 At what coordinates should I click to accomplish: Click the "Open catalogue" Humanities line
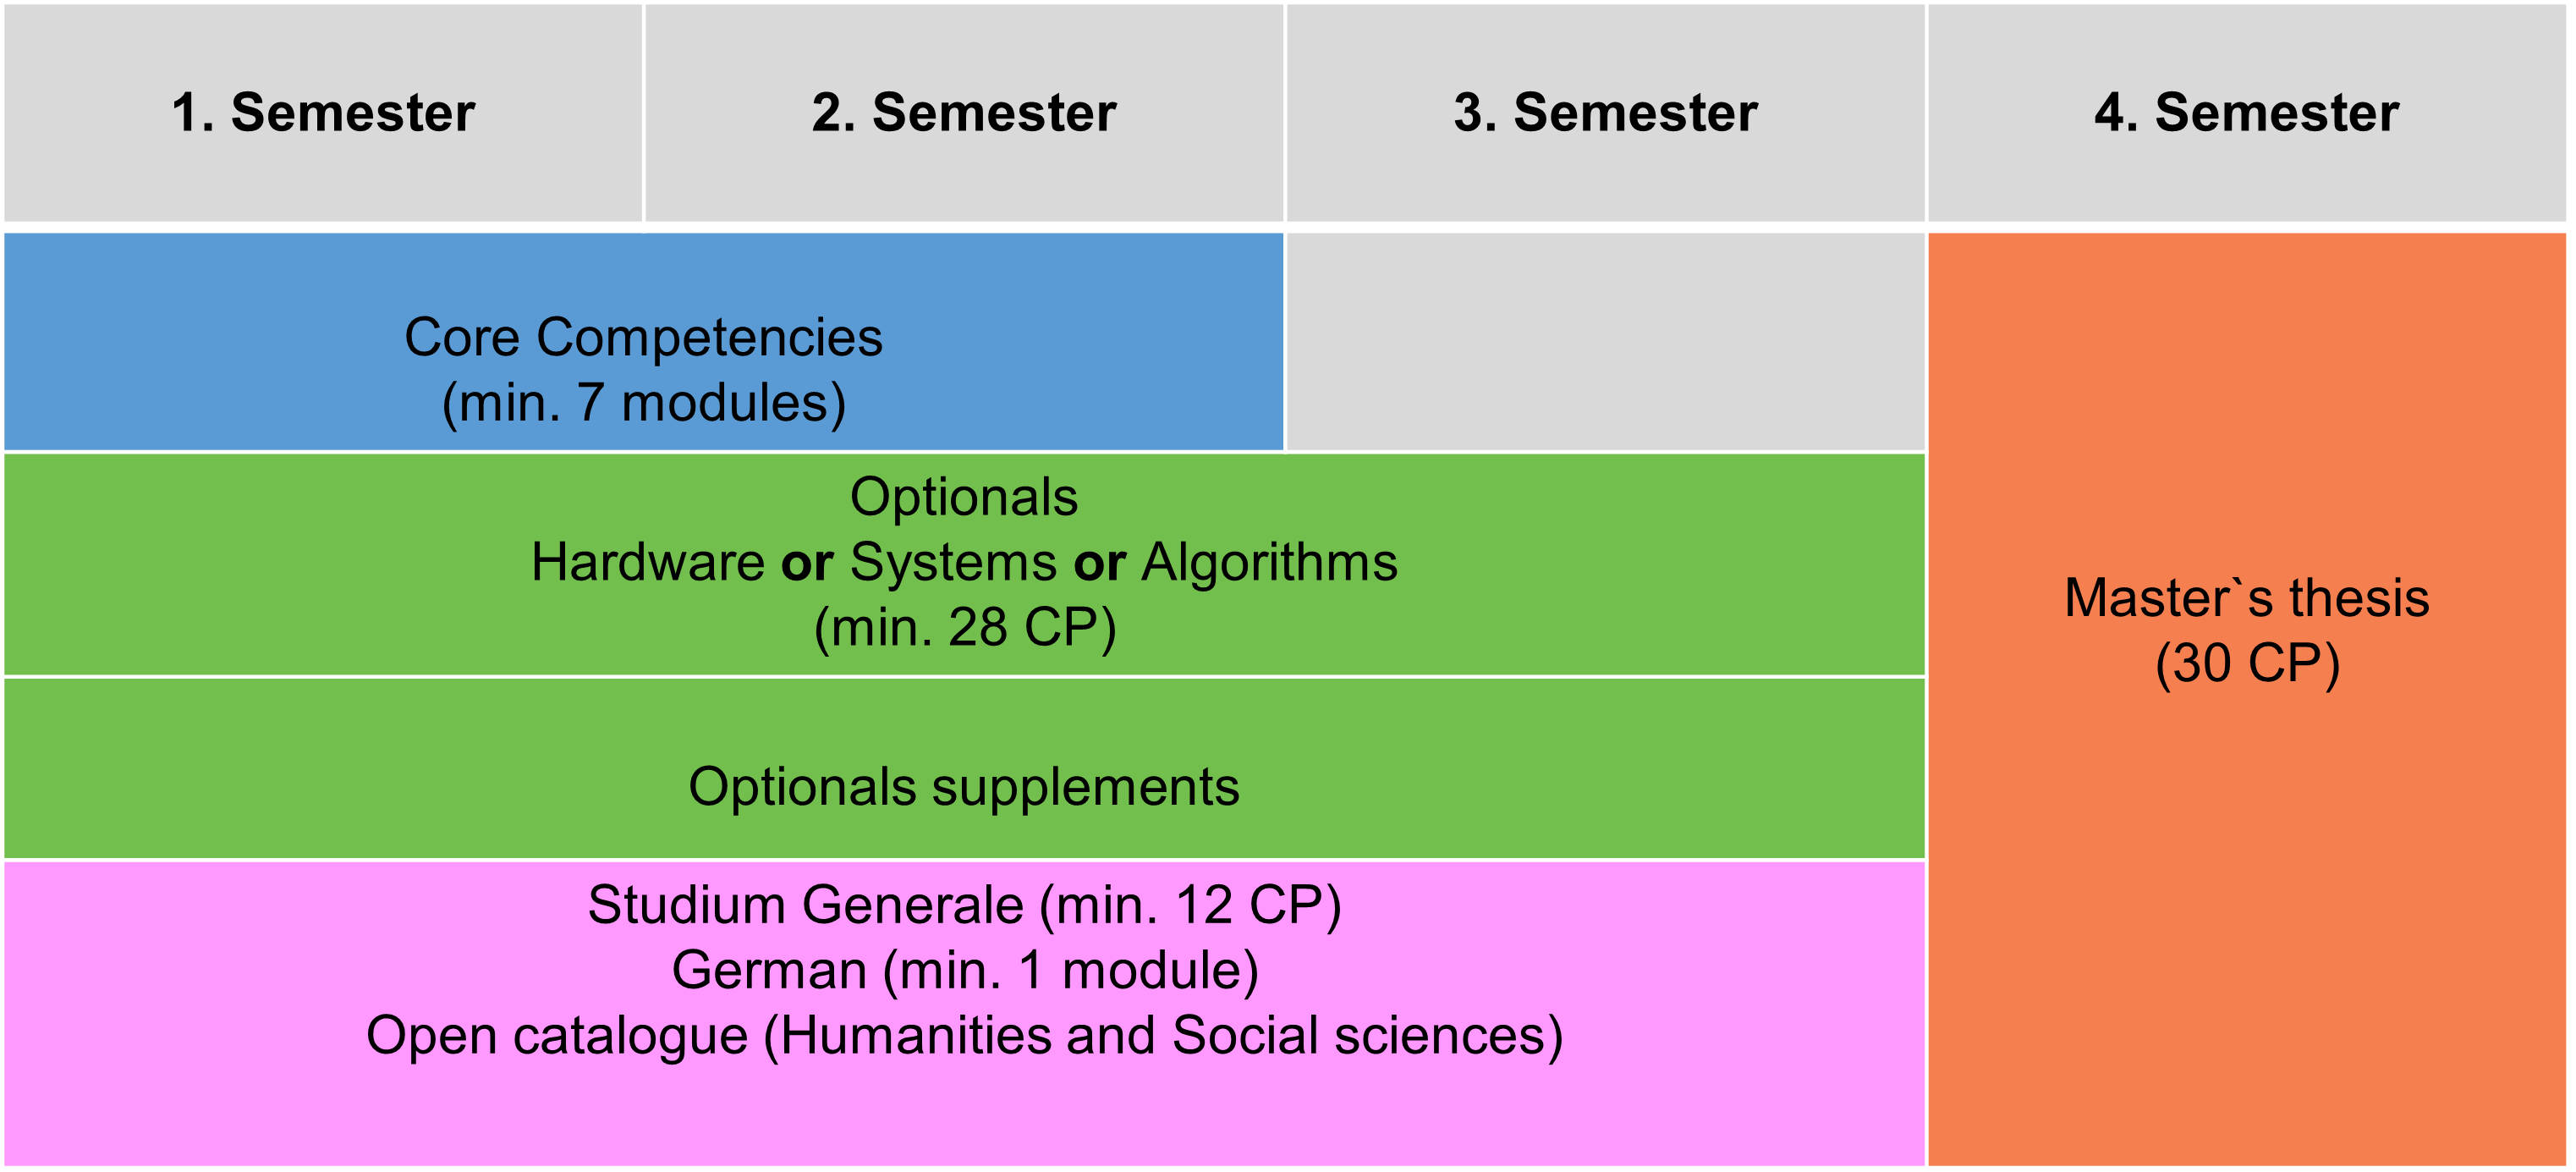pos(964,1036)
